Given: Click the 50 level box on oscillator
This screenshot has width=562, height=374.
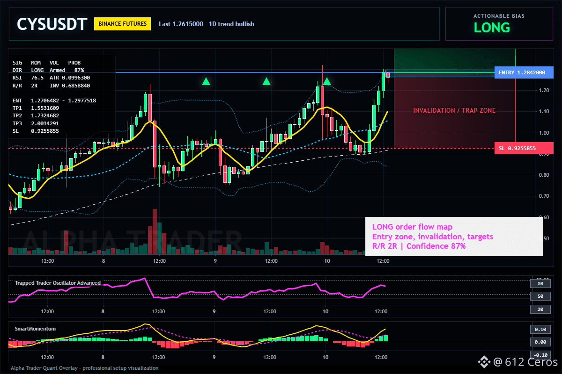Looking at the screenshot, I should tap(540, 296).
